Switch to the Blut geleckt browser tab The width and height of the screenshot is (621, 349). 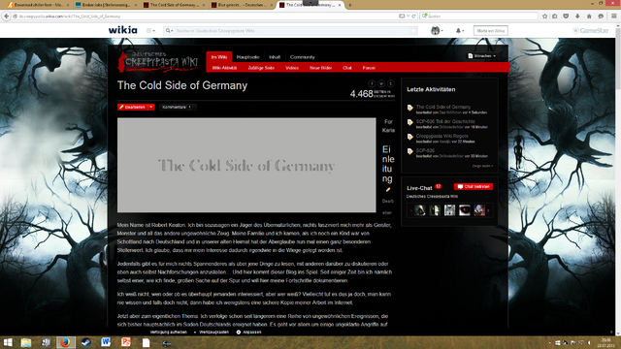(x=241, y=5)
